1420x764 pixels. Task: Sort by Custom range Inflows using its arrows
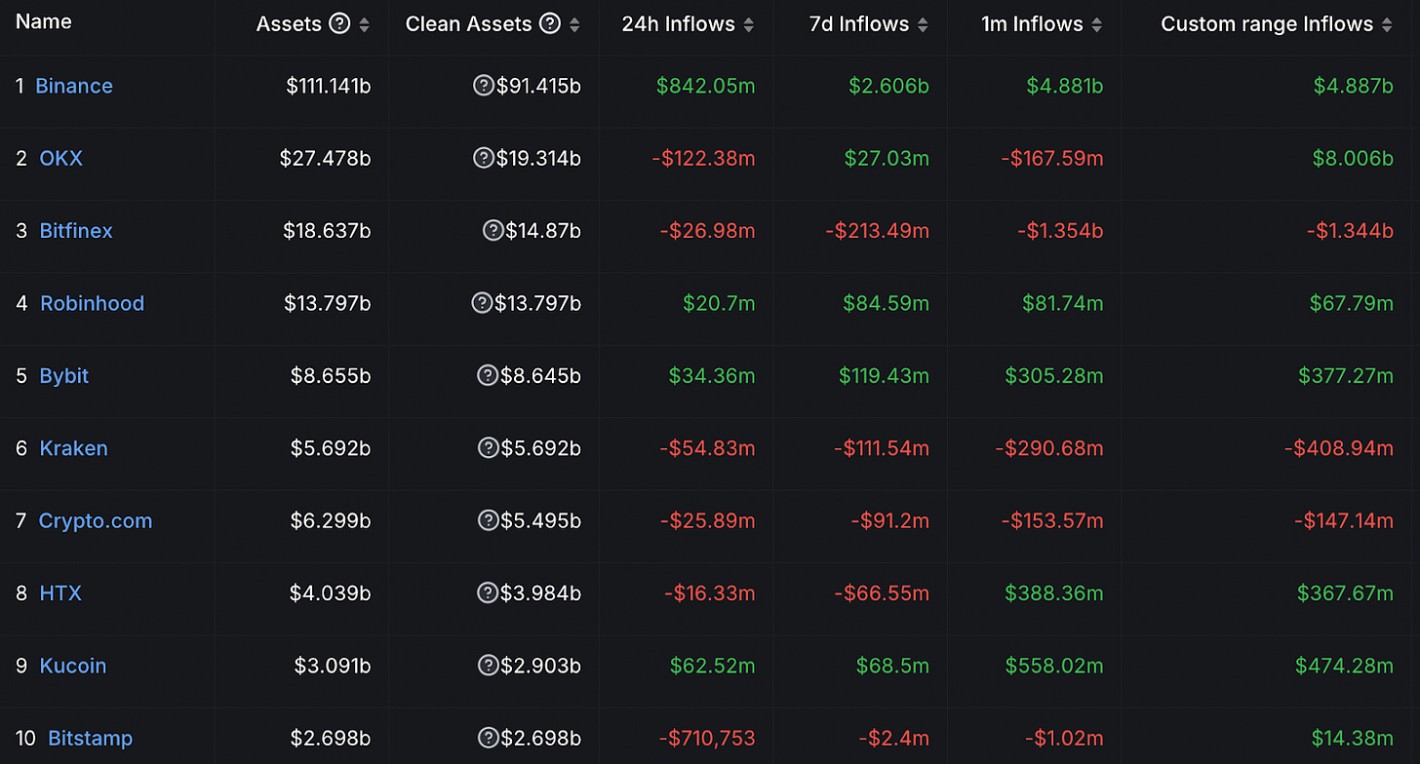tap(1387, 25)
